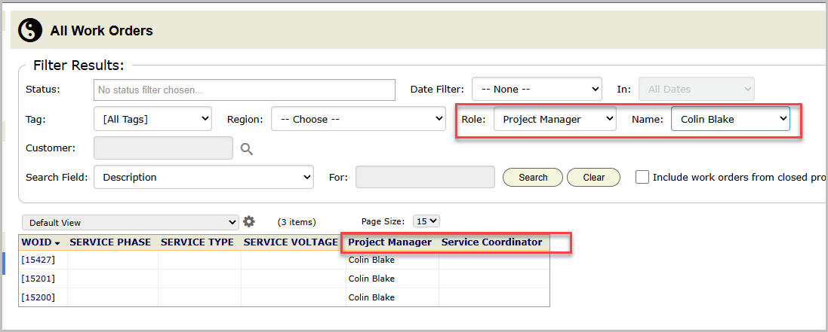The height and width of the screenshot is (332, 828).
Task: Sort by SERVICE VOLTAGE column header
Action: point(291,242)
